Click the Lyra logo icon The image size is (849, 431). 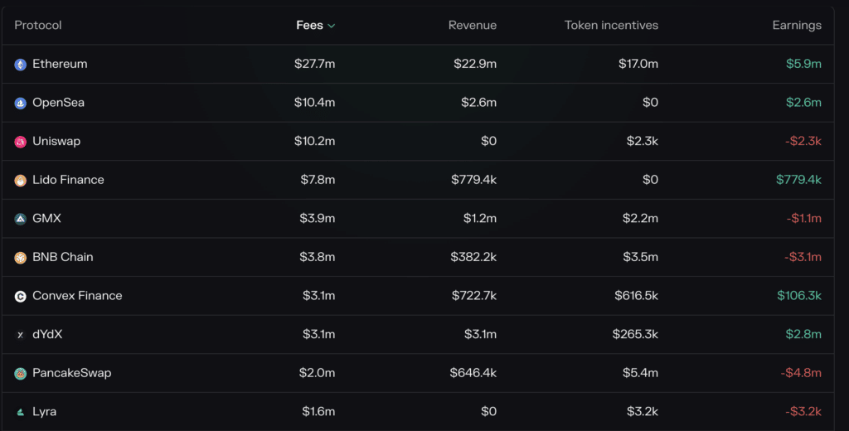click(x=21, y=412)
